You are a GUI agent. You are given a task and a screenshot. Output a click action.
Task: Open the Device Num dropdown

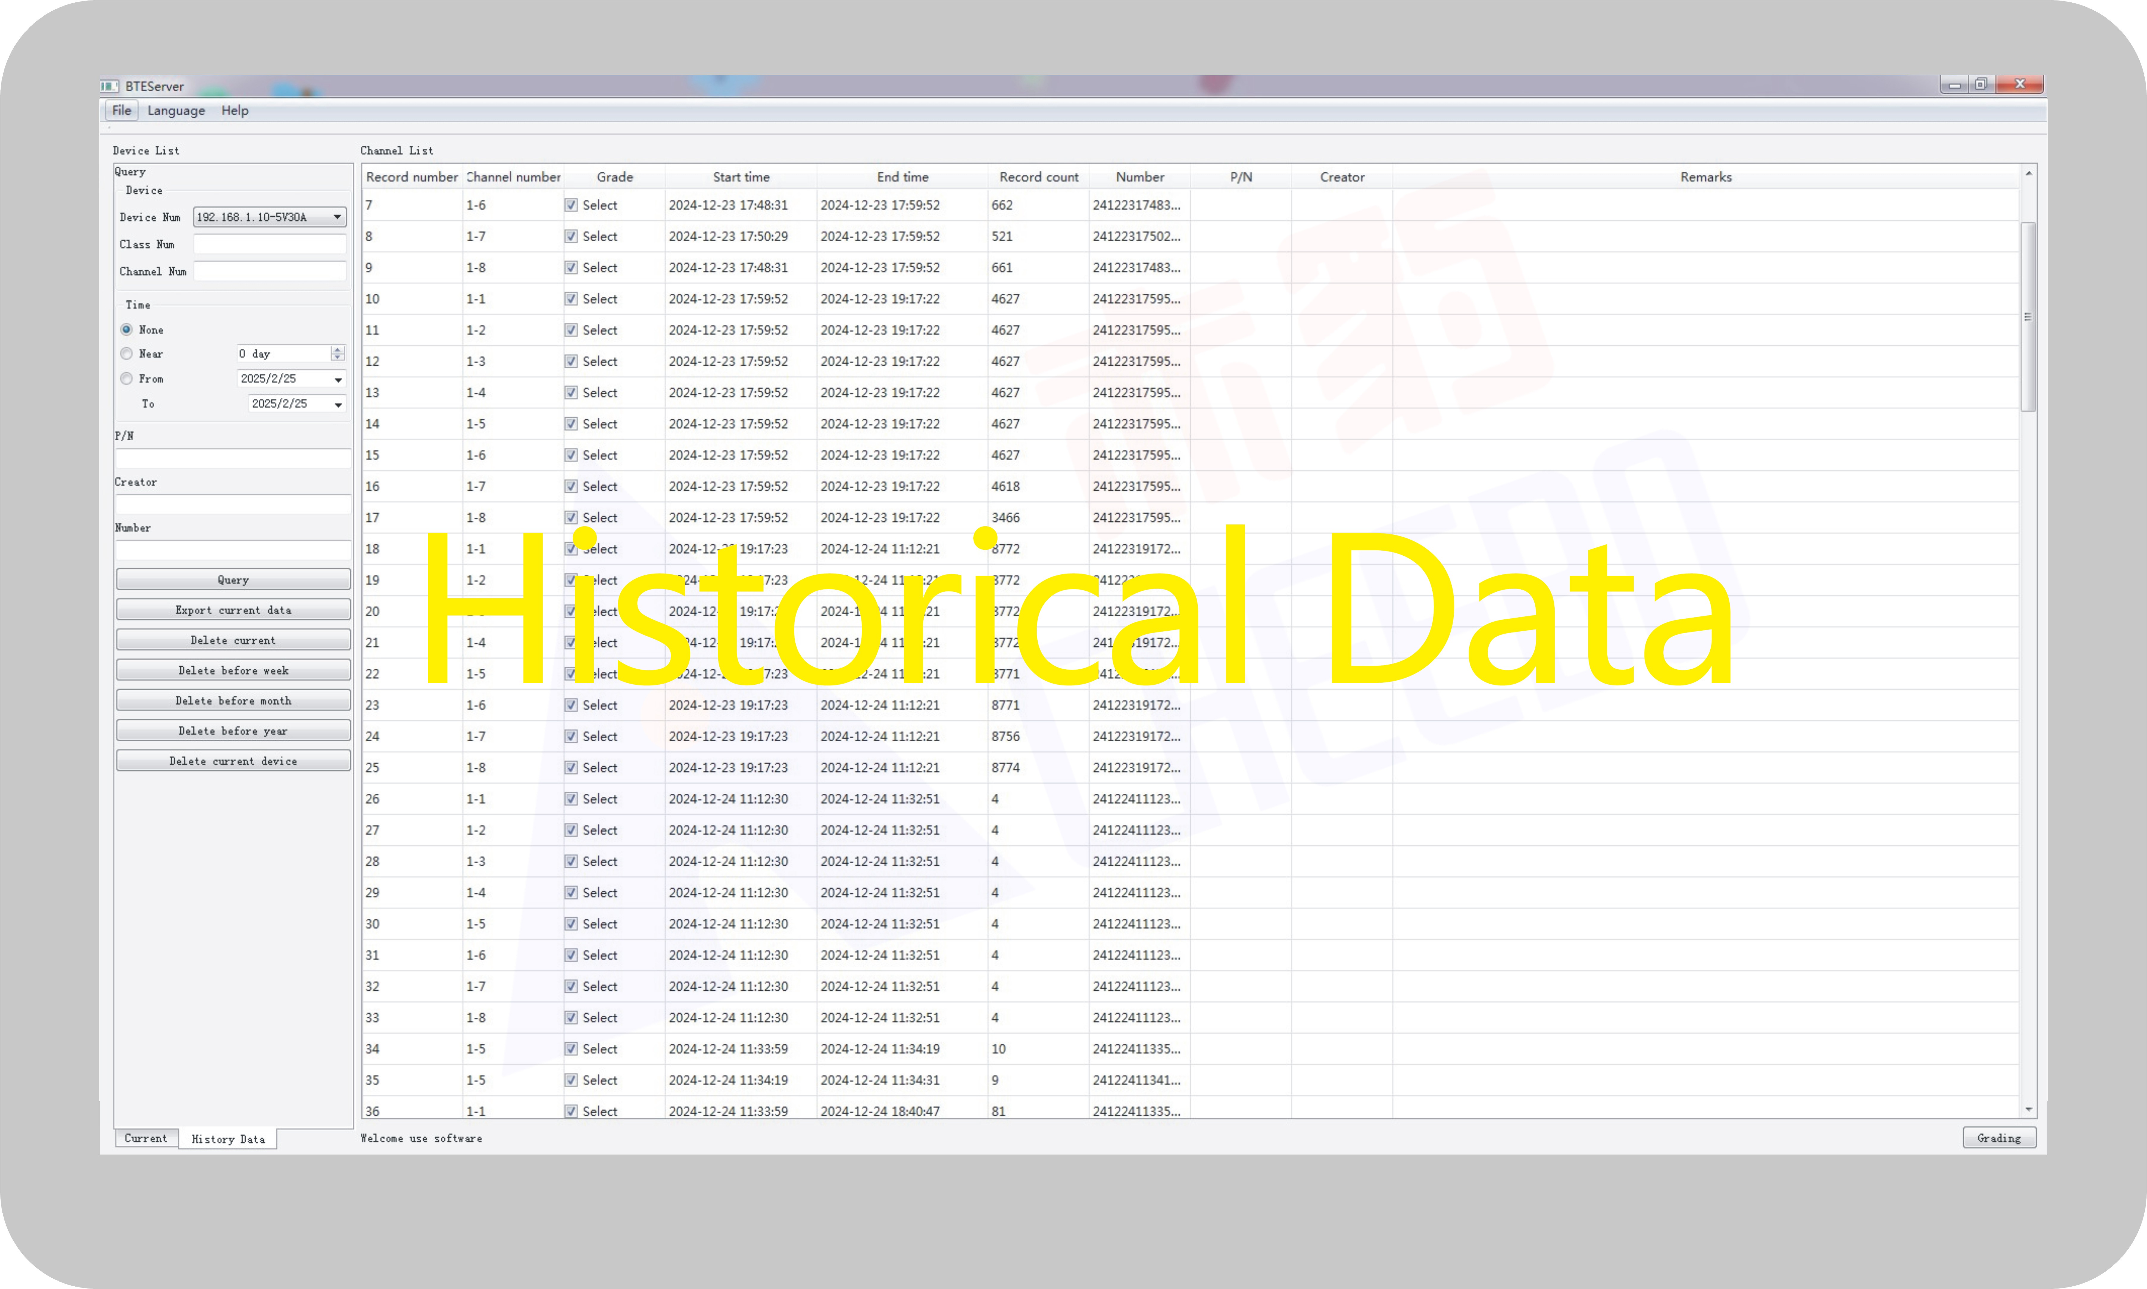[x=269, y=217]
